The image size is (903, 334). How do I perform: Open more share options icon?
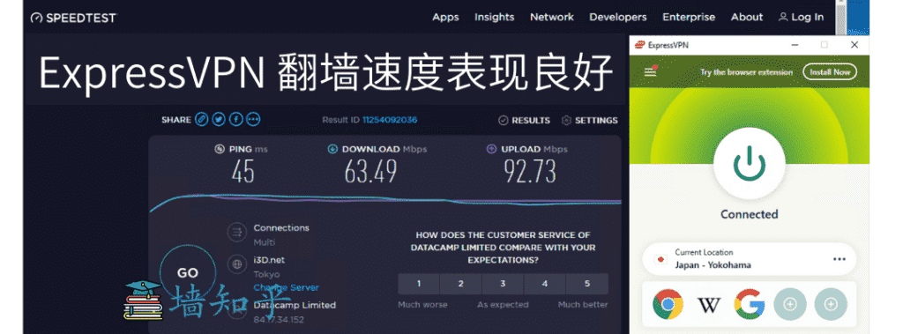coord(253,120)
